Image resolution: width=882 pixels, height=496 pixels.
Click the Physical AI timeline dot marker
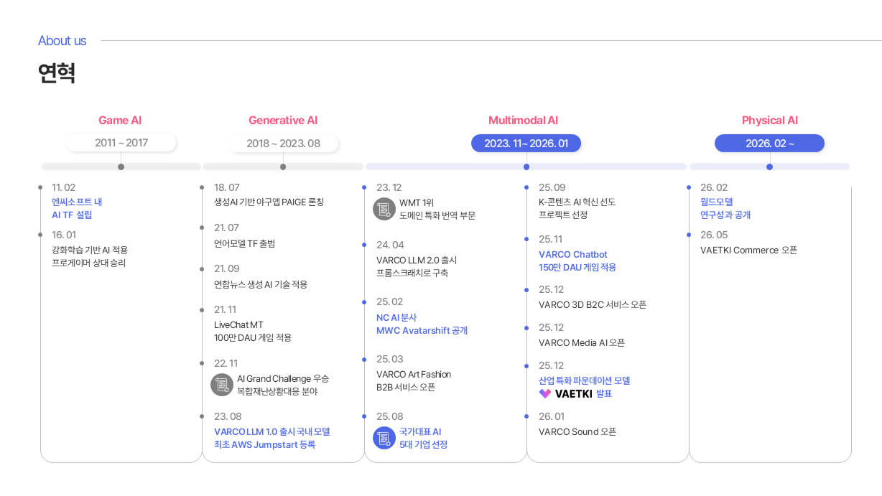[x=769, y=167]
